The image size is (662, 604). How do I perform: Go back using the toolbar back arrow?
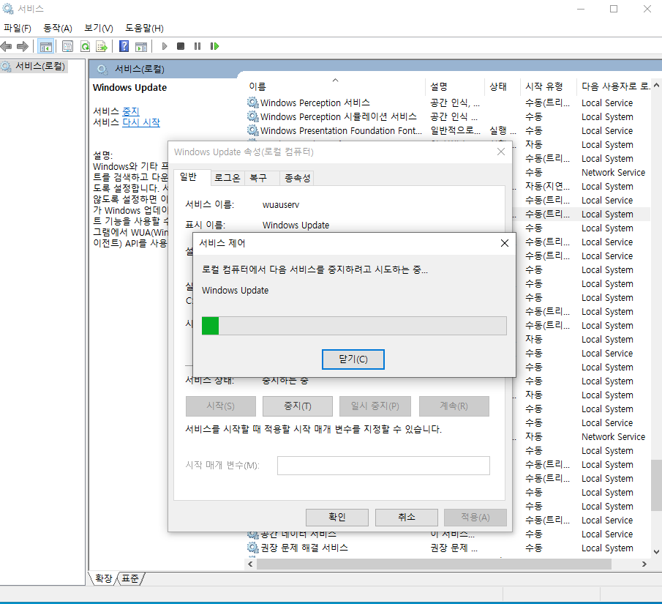point(7,46)
